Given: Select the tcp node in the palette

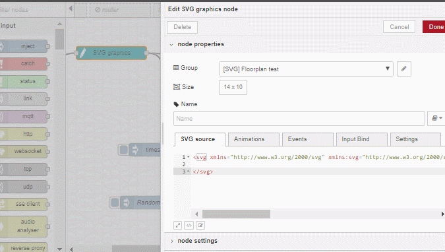Looking at the screenshot, I should coord(24,170).
